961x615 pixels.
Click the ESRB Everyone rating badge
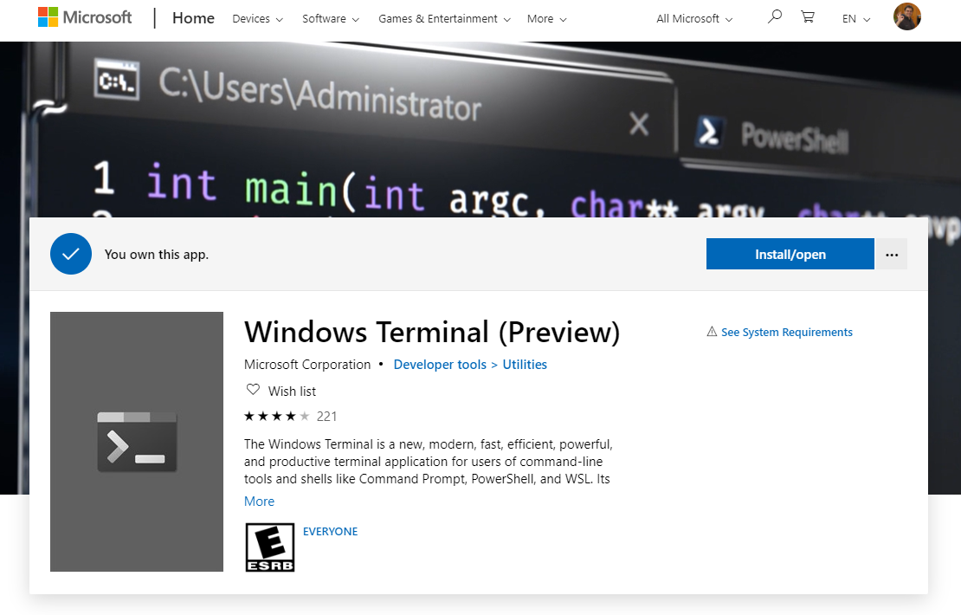coord(269,547)
